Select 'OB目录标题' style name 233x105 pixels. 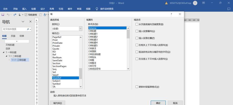tap(95, 54)
